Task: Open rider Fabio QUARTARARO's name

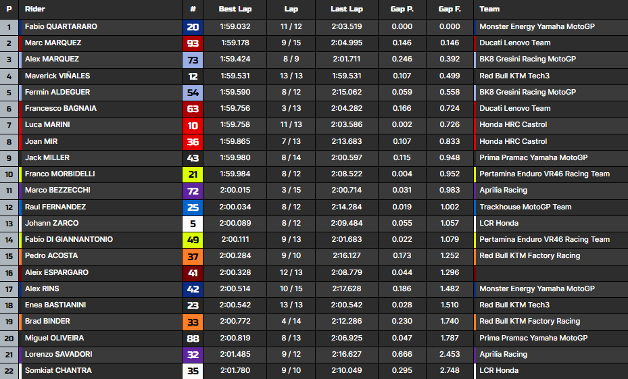Action: [61, 27]
